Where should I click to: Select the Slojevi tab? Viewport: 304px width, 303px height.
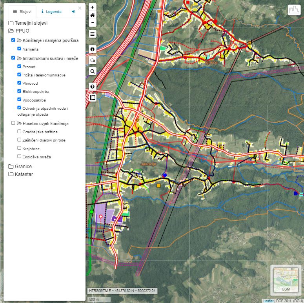coord(22,12)
